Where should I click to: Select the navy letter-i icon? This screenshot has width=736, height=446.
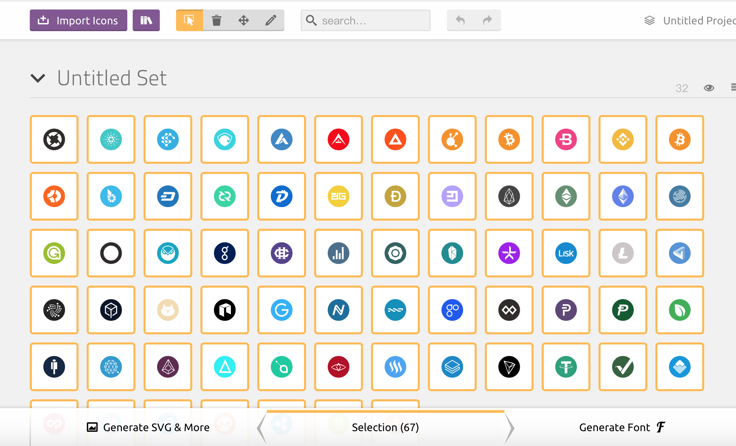tap(54, 367)
